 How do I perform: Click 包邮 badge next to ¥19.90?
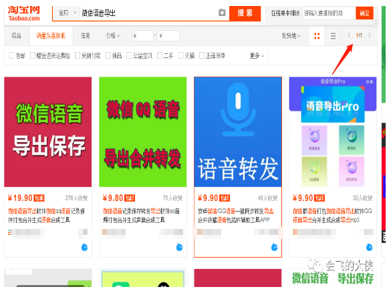39,198
